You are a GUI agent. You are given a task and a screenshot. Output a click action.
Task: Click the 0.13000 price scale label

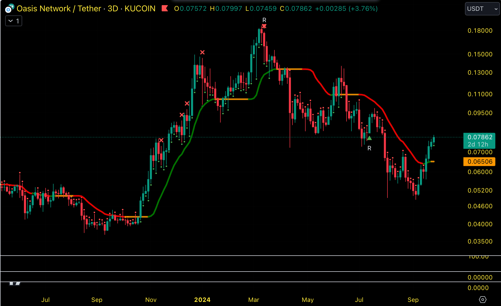[x=480, y=73]
